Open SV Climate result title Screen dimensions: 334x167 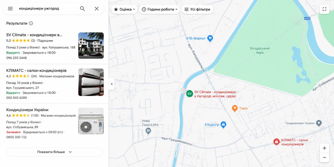[x=34, y=35]
